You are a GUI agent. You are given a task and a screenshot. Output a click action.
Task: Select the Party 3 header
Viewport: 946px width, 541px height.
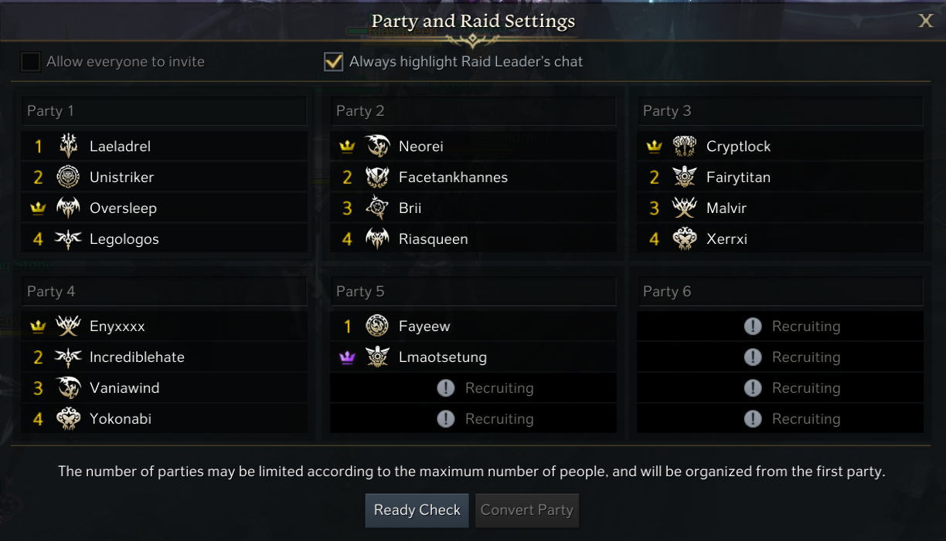pos(781,111)
